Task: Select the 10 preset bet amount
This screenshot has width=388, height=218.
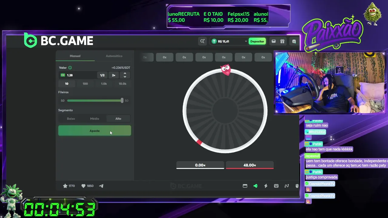Action: point(67,84)
